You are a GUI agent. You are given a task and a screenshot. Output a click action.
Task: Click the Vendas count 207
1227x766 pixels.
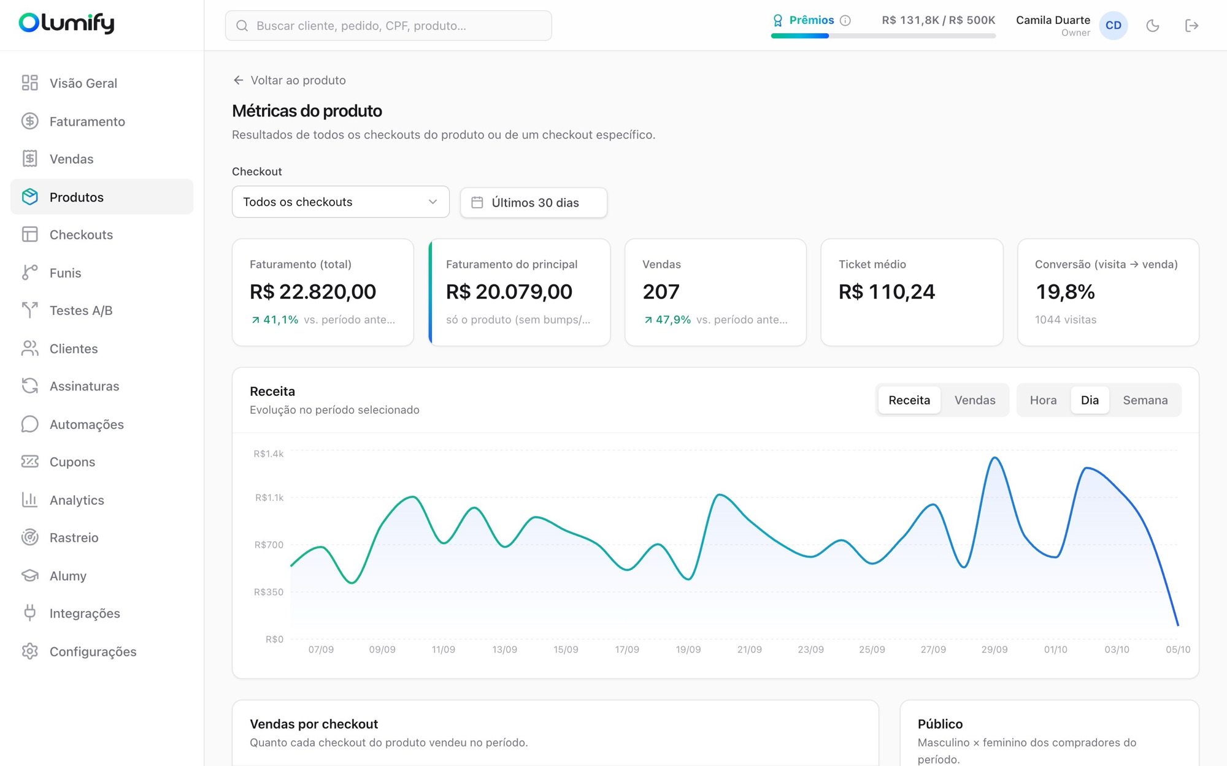click(661, 292)
